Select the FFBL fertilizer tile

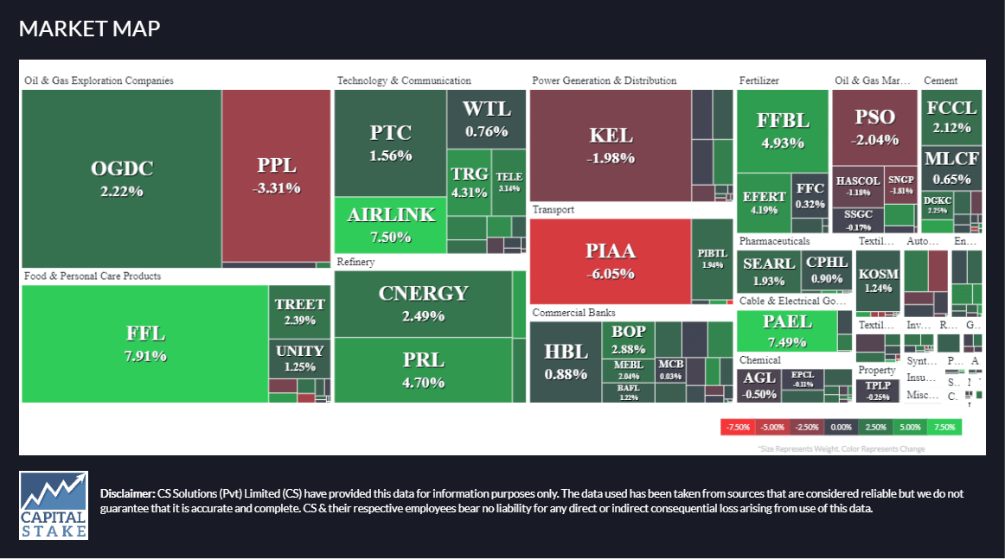point(783,131)
